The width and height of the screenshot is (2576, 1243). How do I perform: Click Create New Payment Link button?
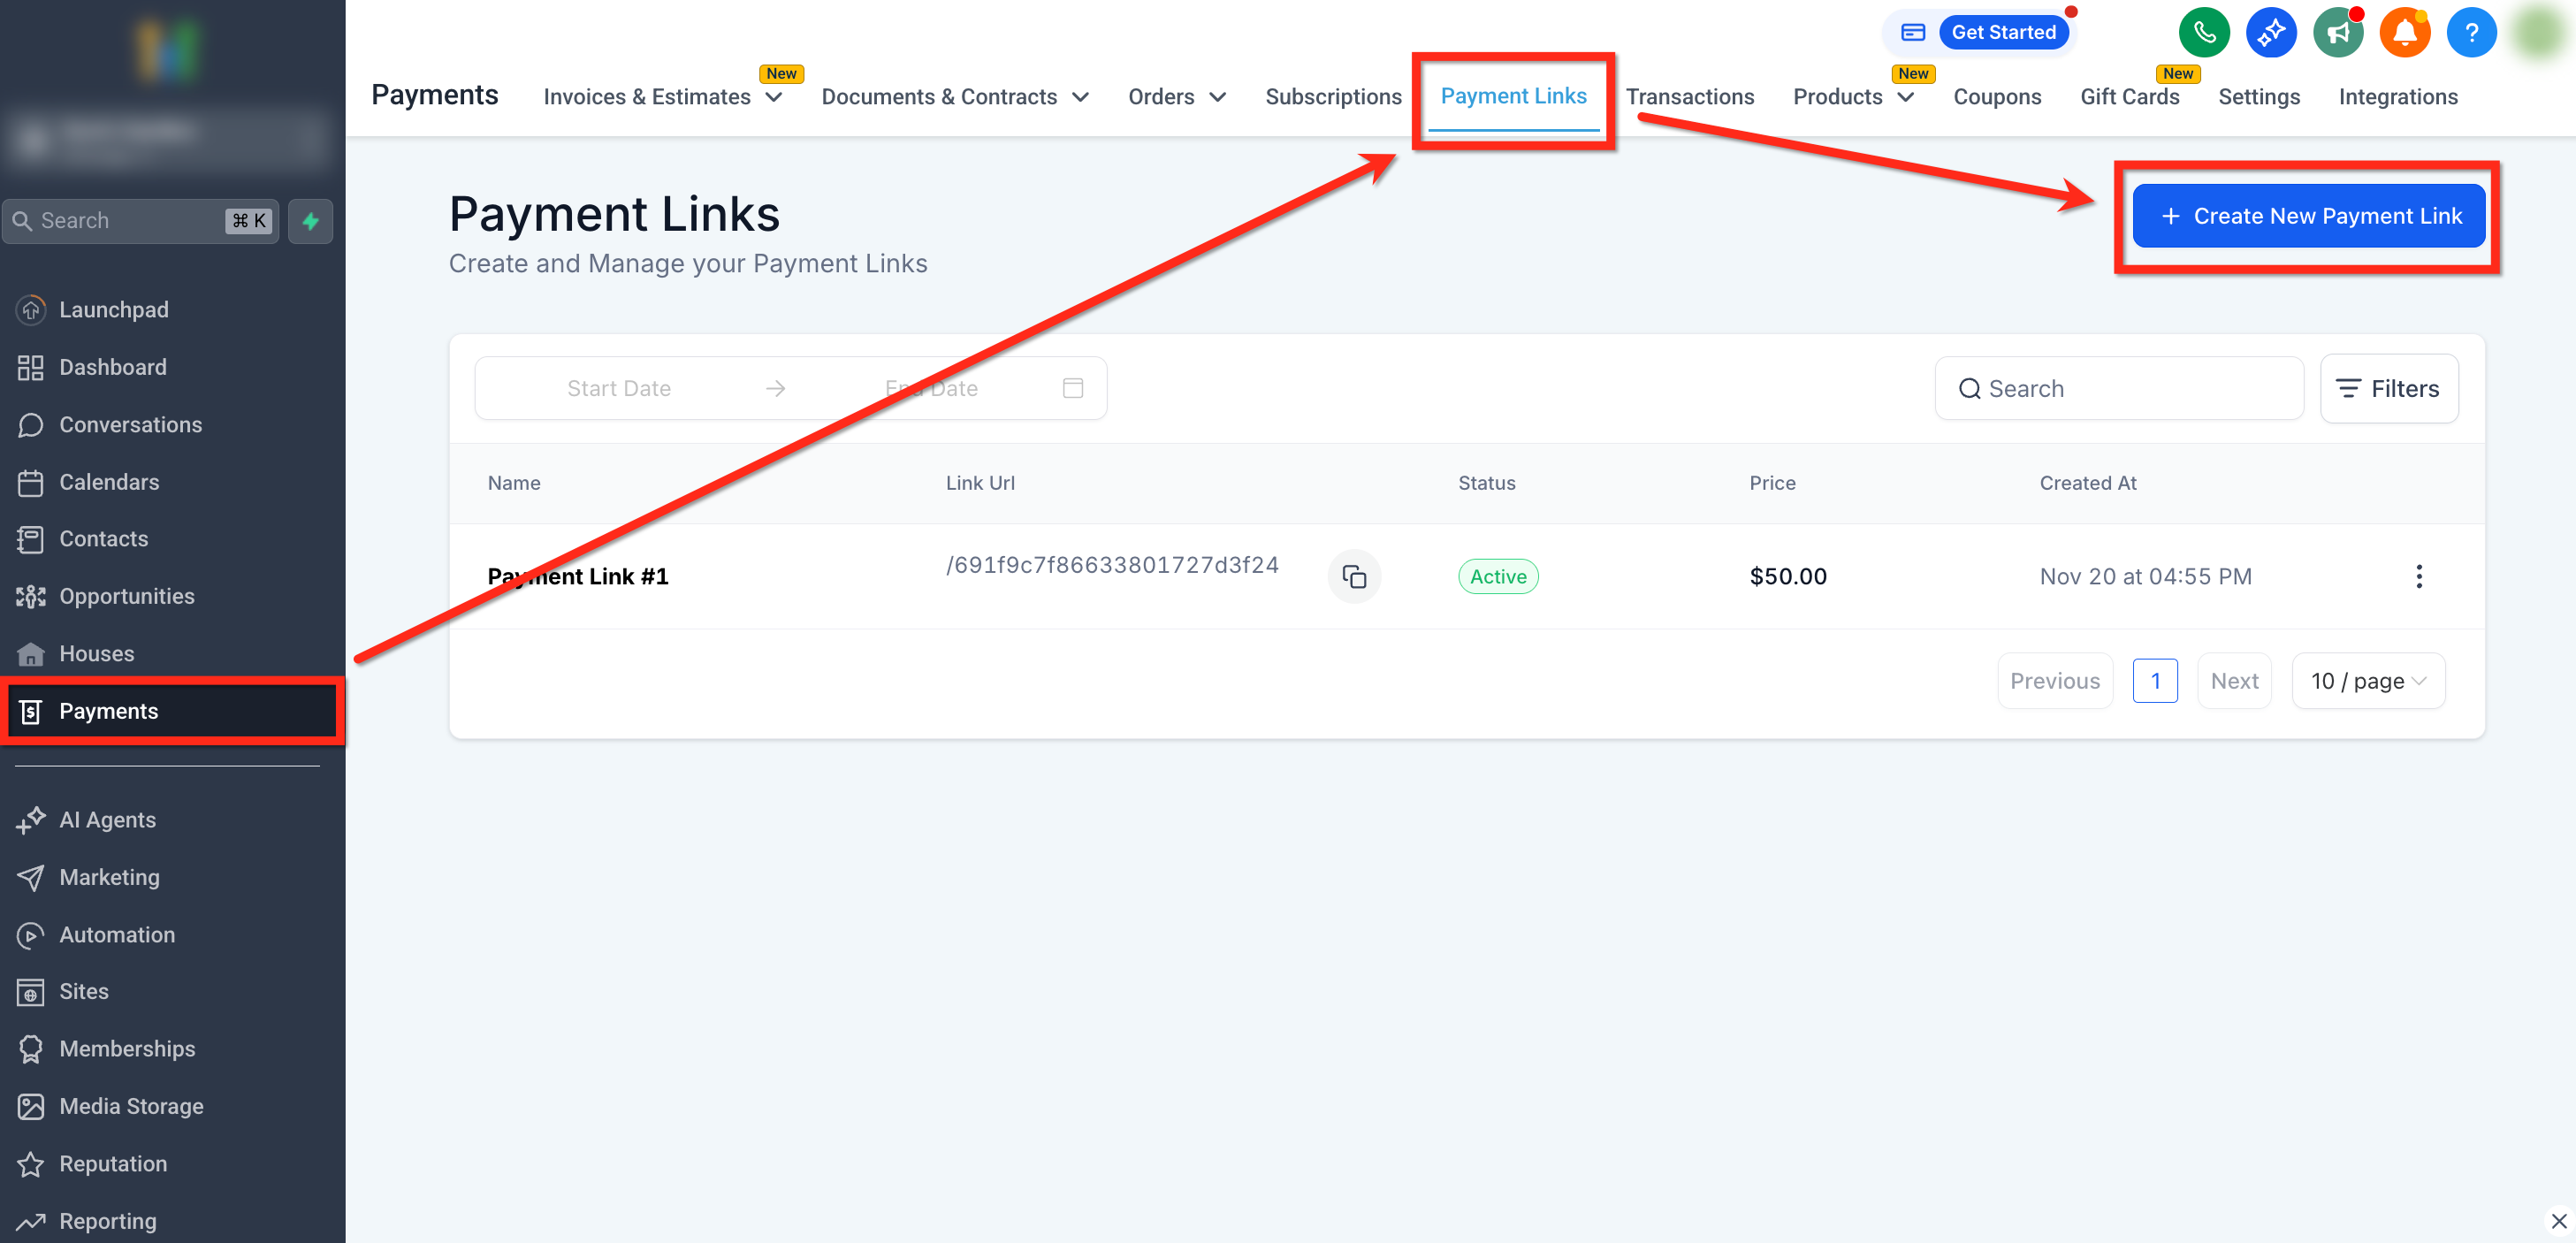pos(2308,216)
